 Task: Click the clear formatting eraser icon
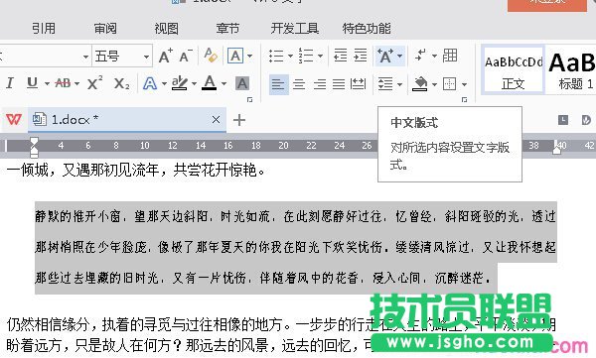[211, 56]
